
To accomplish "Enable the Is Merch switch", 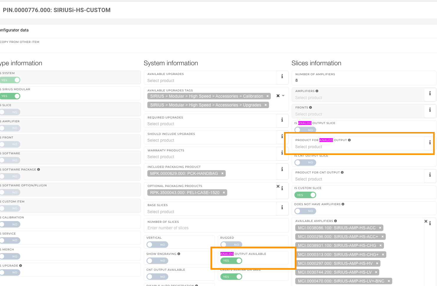I will pos(10,256).
